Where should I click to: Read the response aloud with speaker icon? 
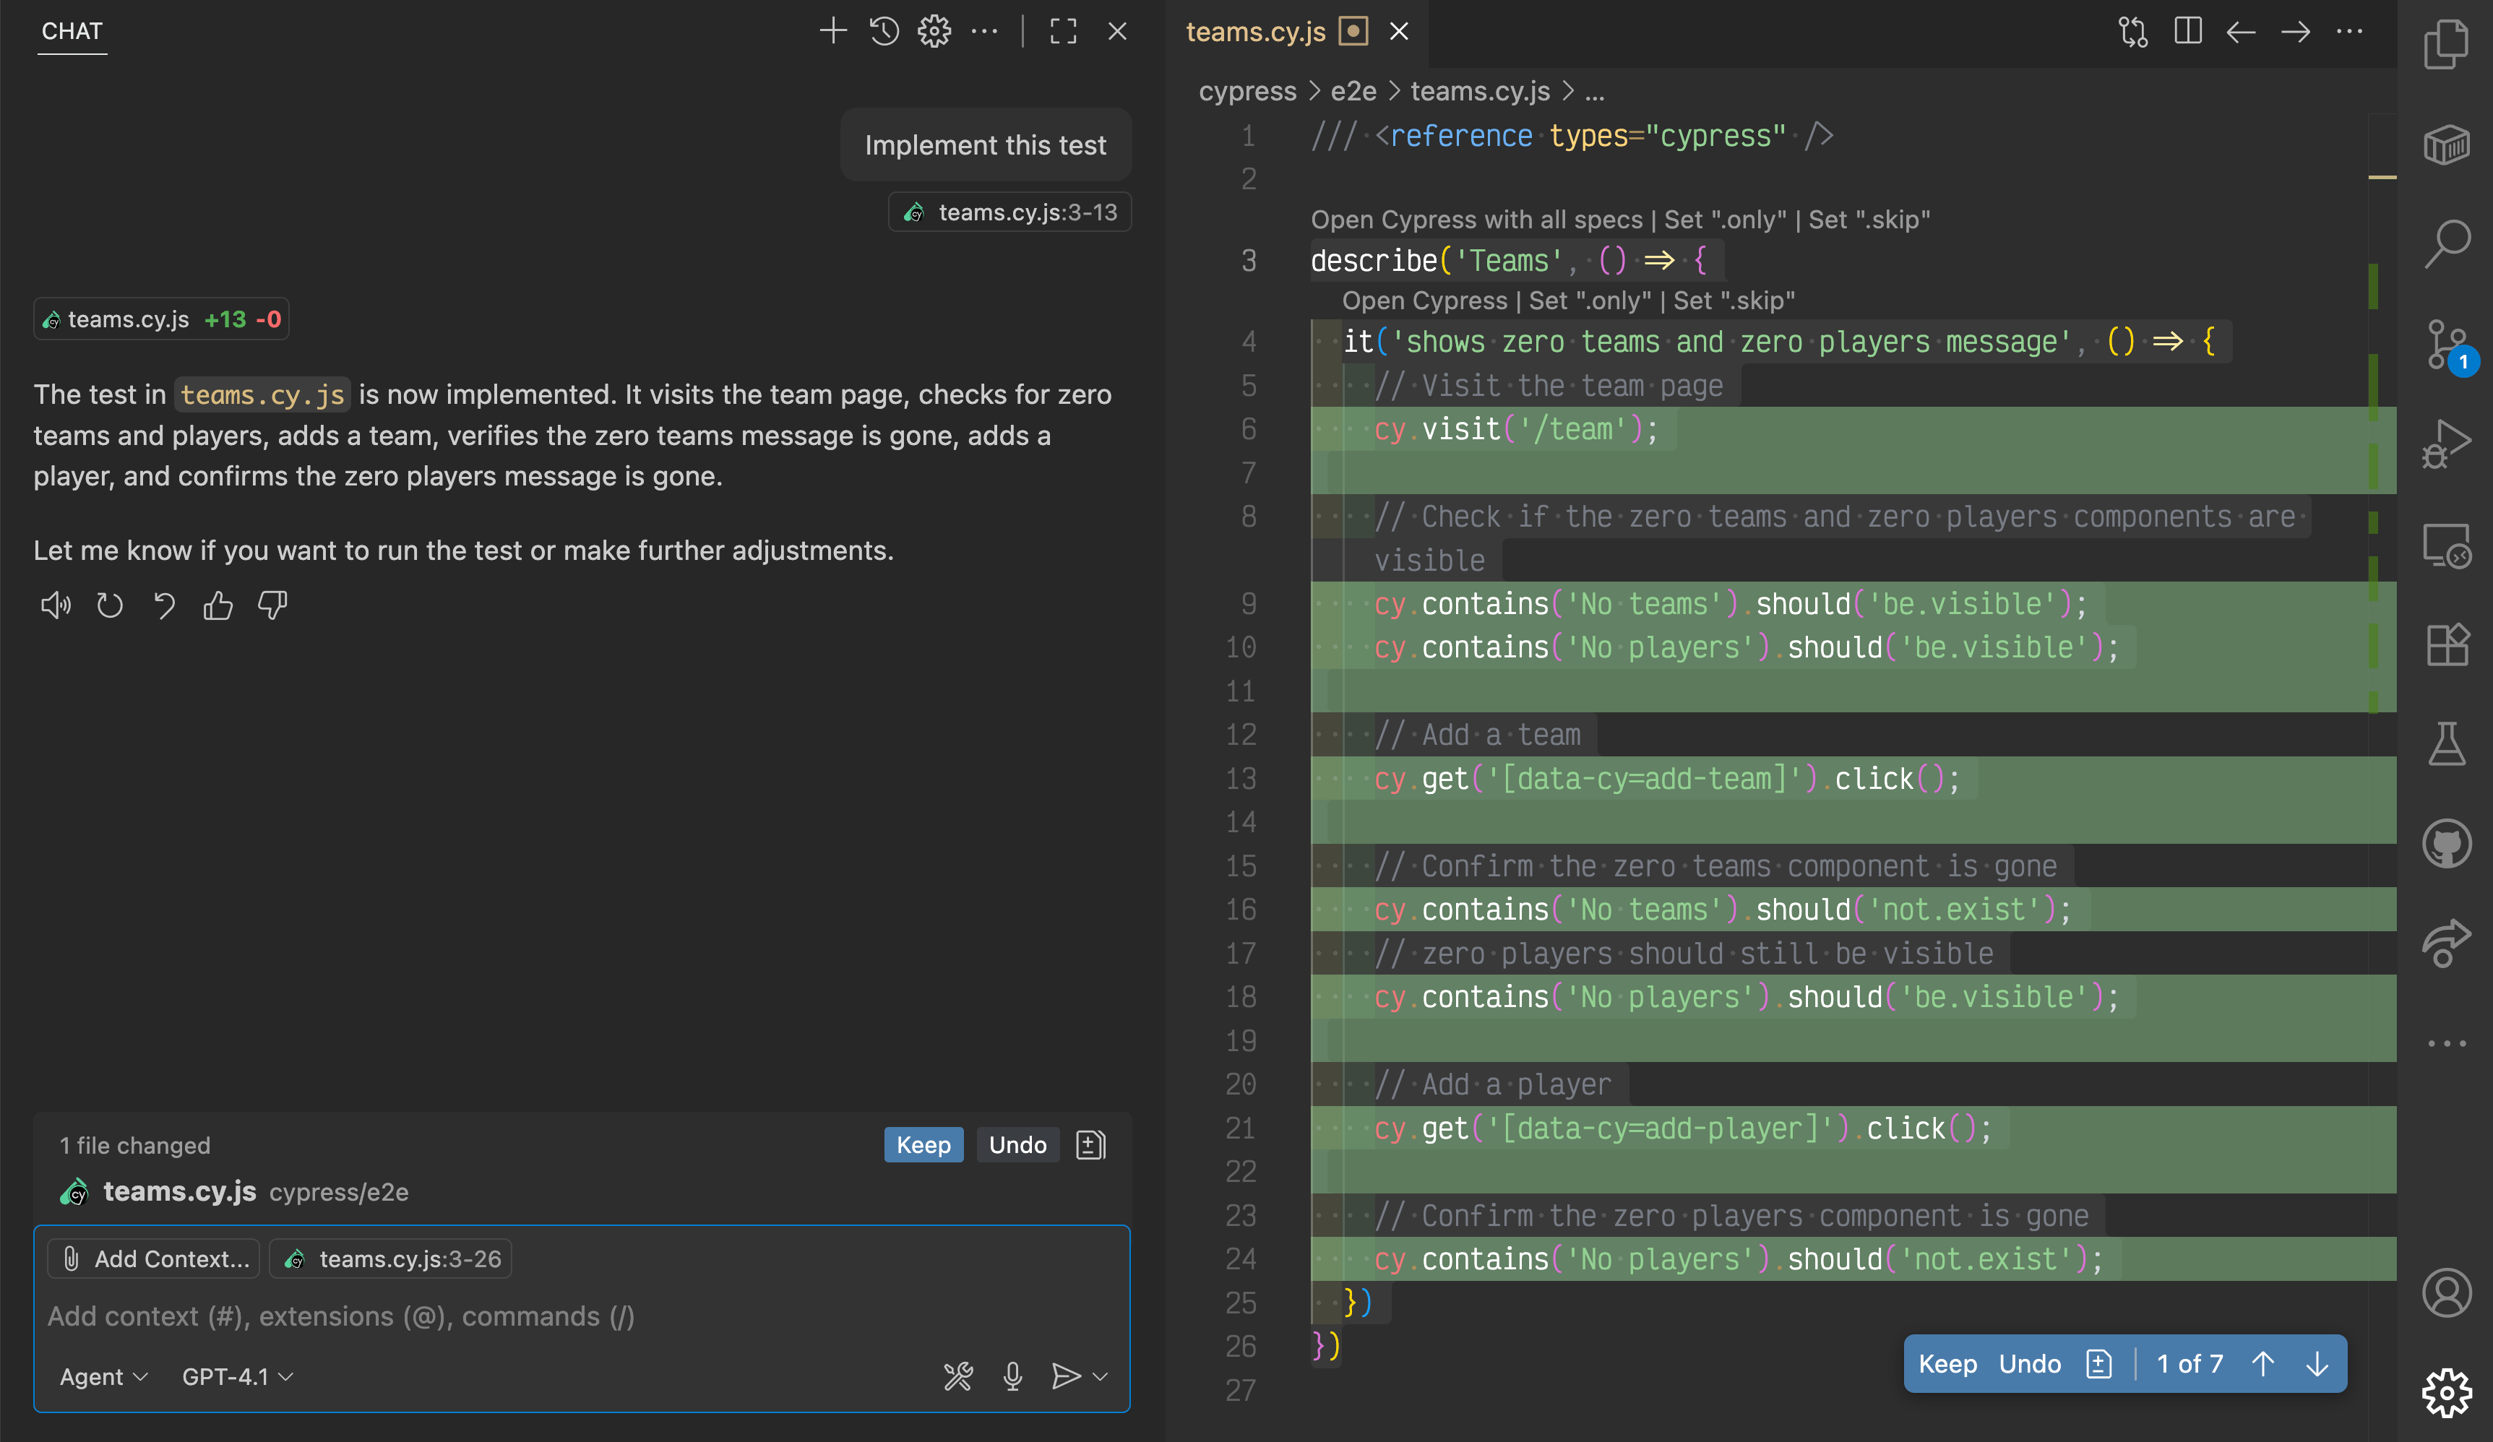[x=56, y=605]
